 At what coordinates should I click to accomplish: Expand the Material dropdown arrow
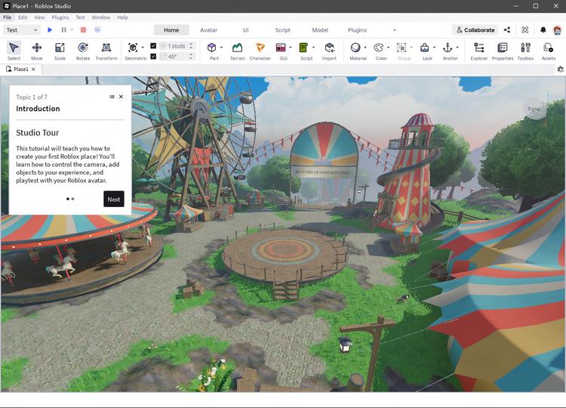pyautogui.click(x=365, y=48)
